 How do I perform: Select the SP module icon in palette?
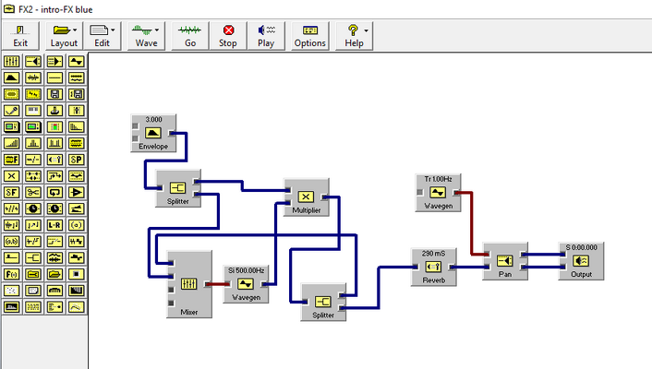pyautogui.click(x=77, y=160)
